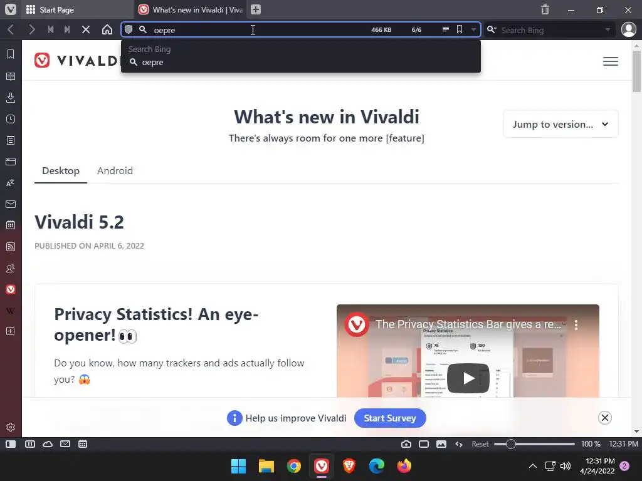
Task: Expand the search field history dropdown
Action: click(x=608, y=29)
